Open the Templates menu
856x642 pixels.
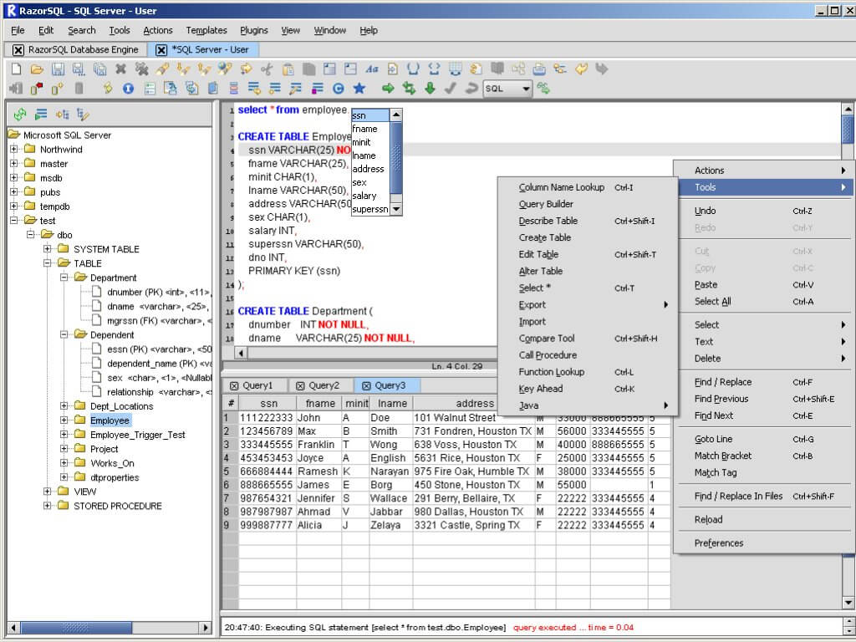pos(206,31)
